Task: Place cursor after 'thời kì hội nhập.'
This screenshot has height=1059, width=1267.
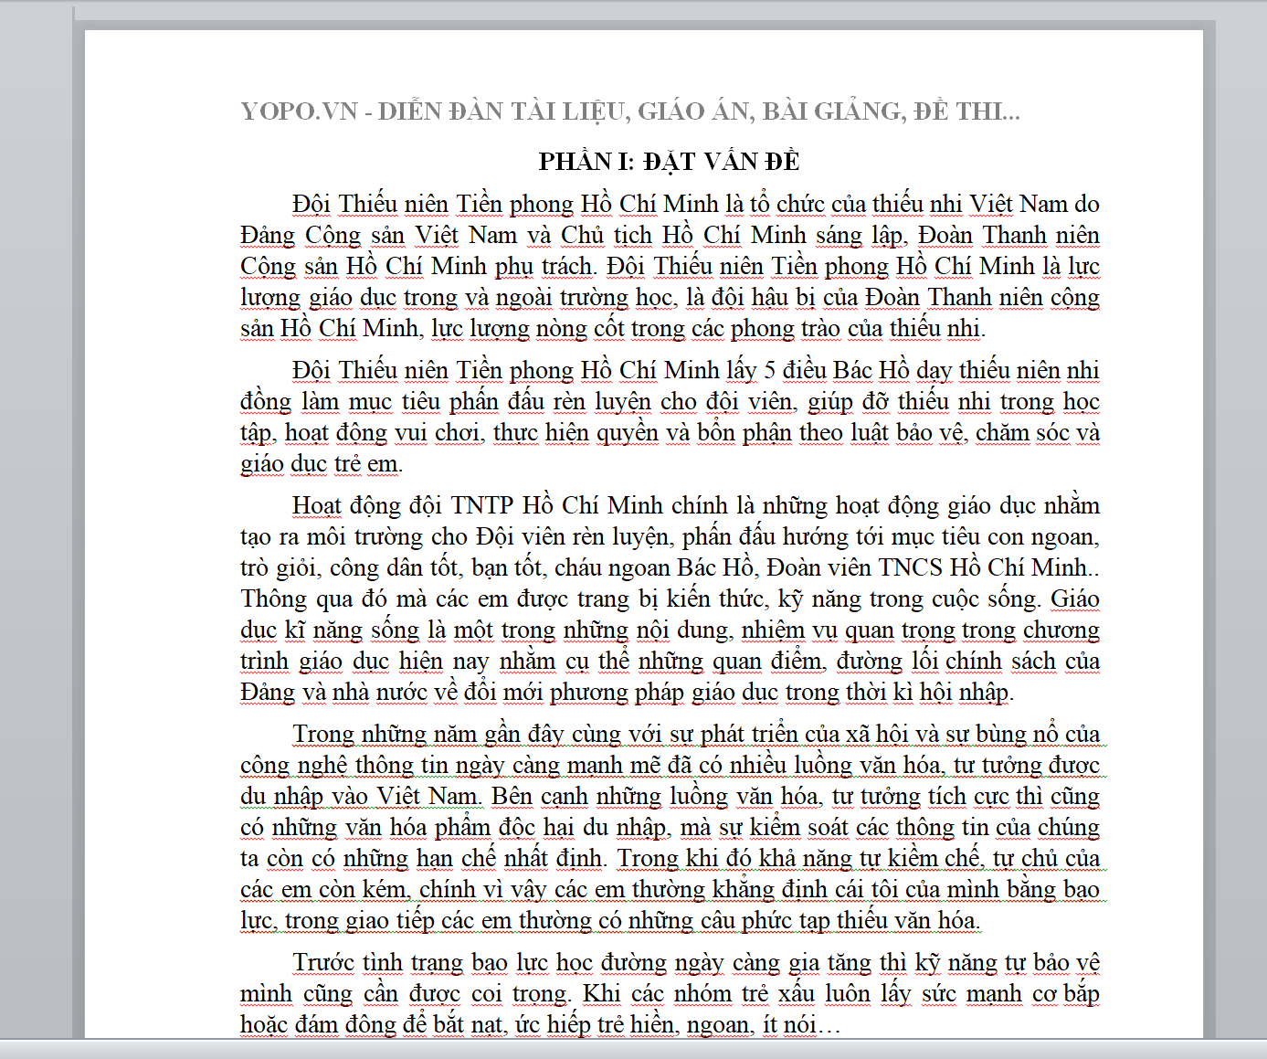Action: pyautogui.click(x=1015, y=693)
